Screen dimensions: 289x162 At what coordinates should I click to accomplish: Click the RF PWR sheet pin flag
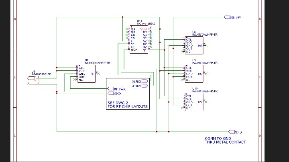click(111, 89)
